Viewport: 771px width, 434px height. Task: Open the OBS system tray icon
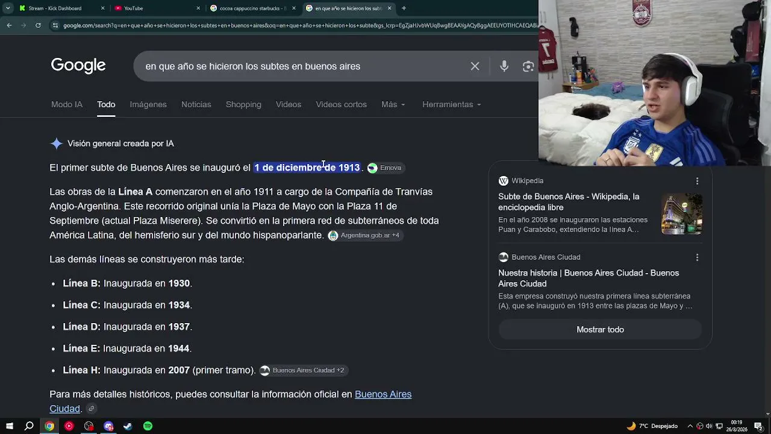click(699, 426)
